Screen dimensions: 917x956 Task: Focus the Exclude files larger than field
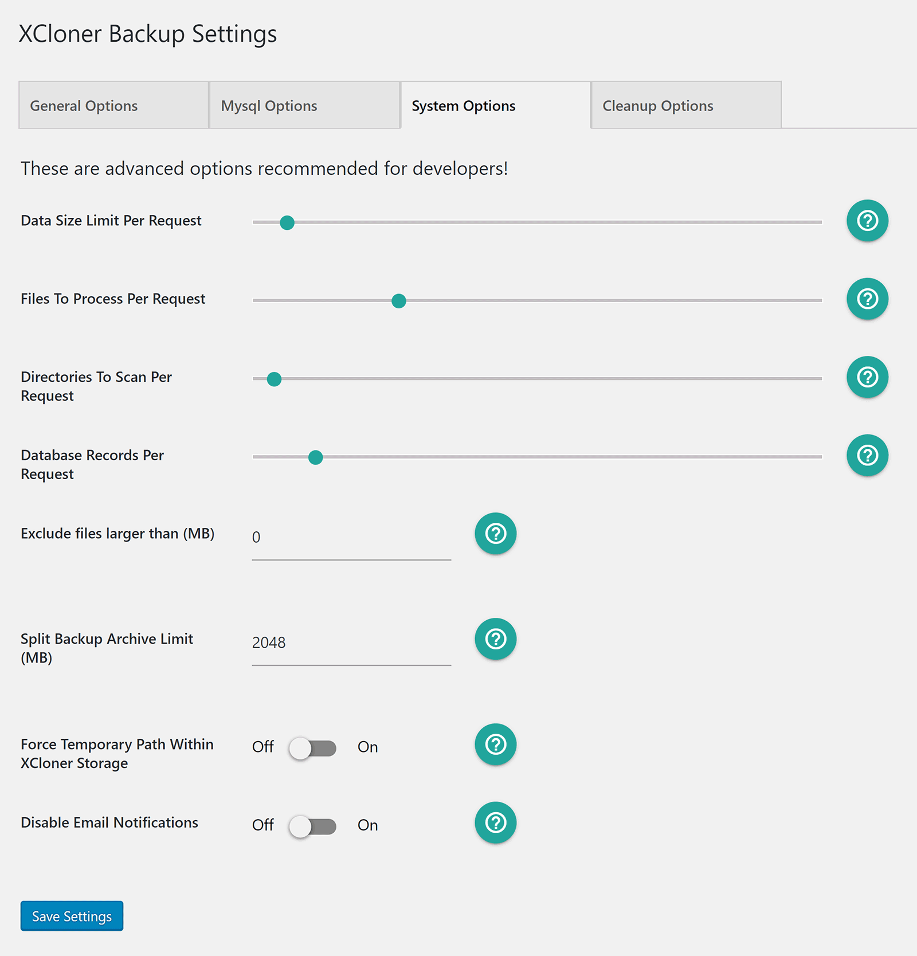click(351, 538)
